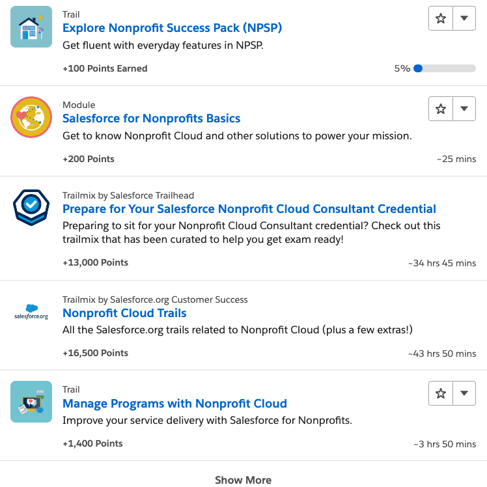Click the 'Get to know Nonprofit Cloud' description

237,136
